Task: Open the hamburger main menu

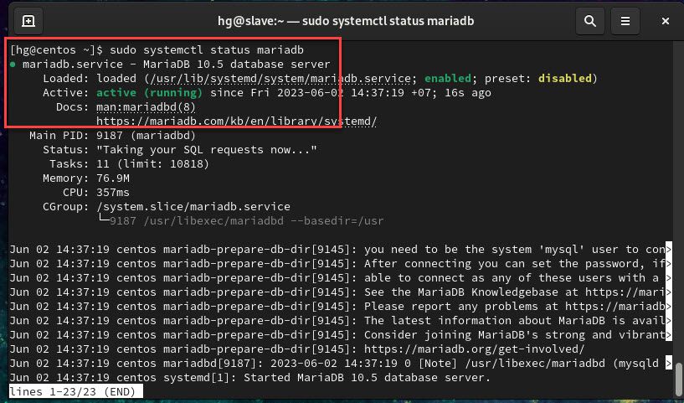Action: tap(625, 21)
